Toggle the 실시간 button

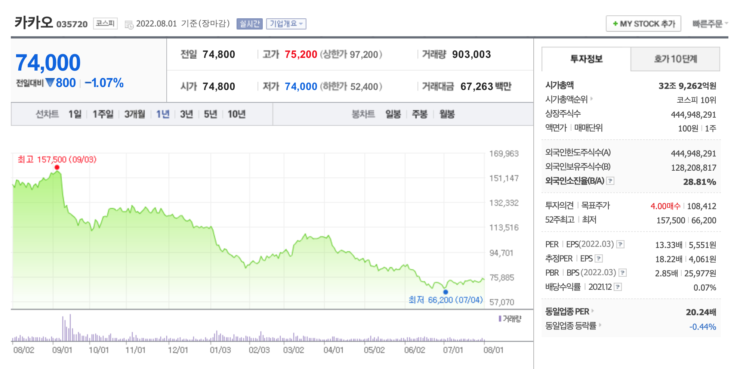click(250, 24)
